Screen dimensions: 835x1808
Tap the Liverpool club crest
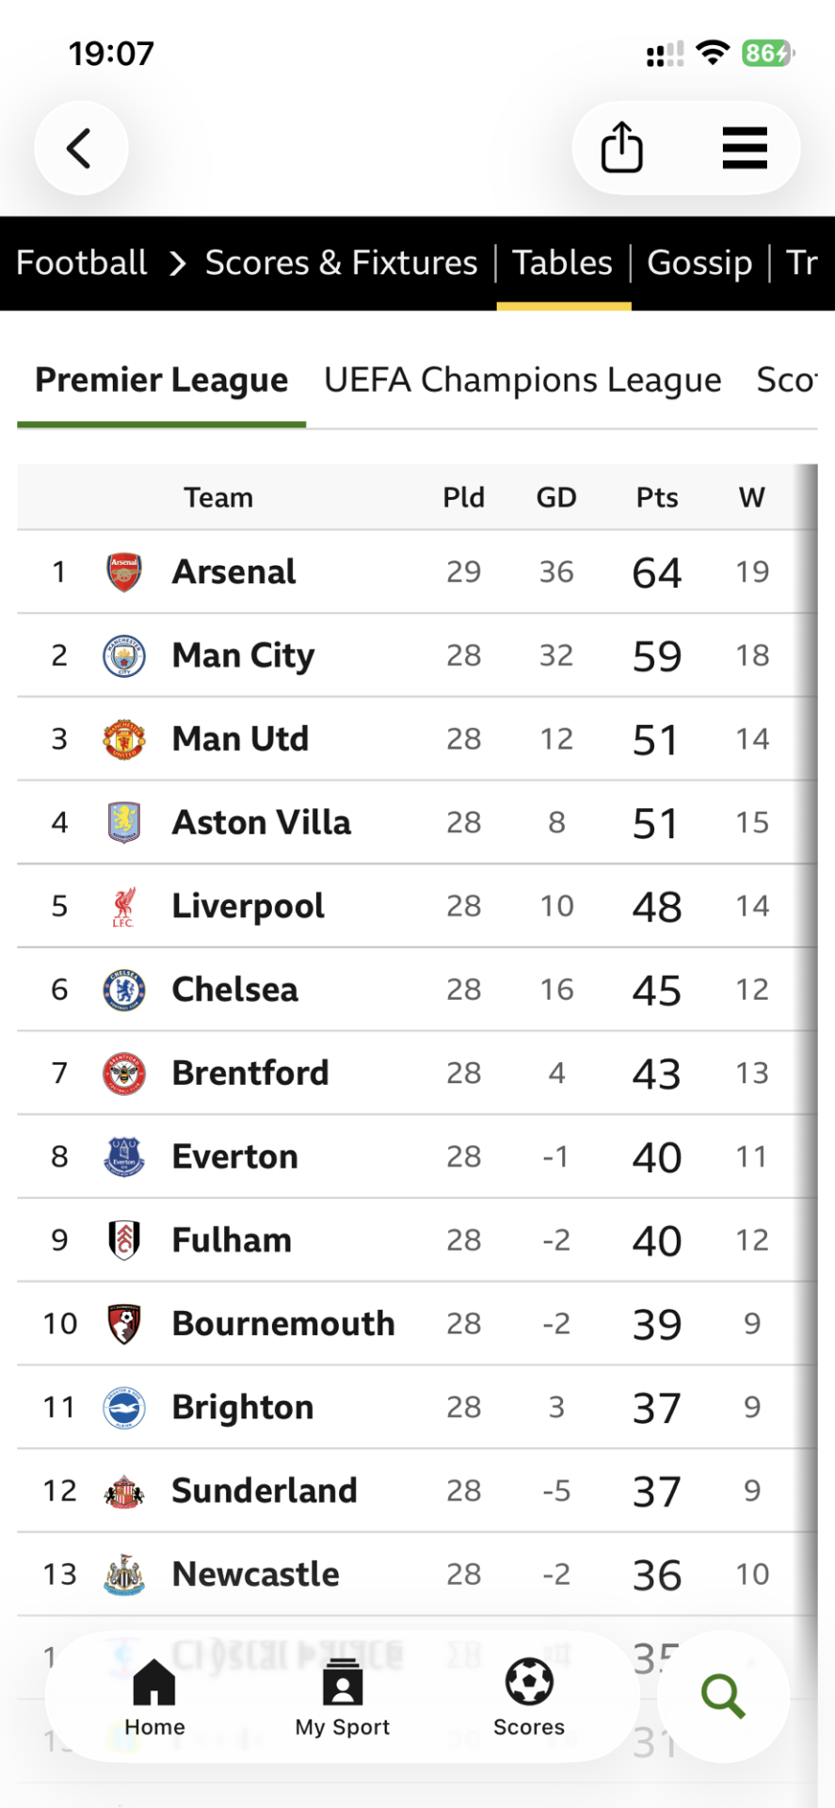coord(124,906)
